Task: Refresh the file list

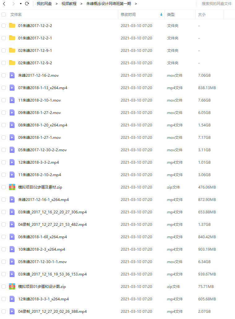Action: coord(27,4)
